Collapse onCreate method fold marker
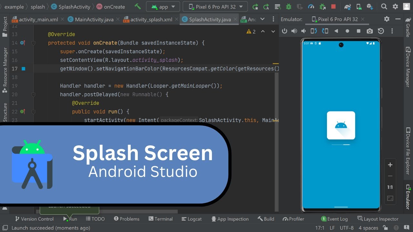Viewport: 413px width, 232px height. pyautogui.click(x=33, y=43)
